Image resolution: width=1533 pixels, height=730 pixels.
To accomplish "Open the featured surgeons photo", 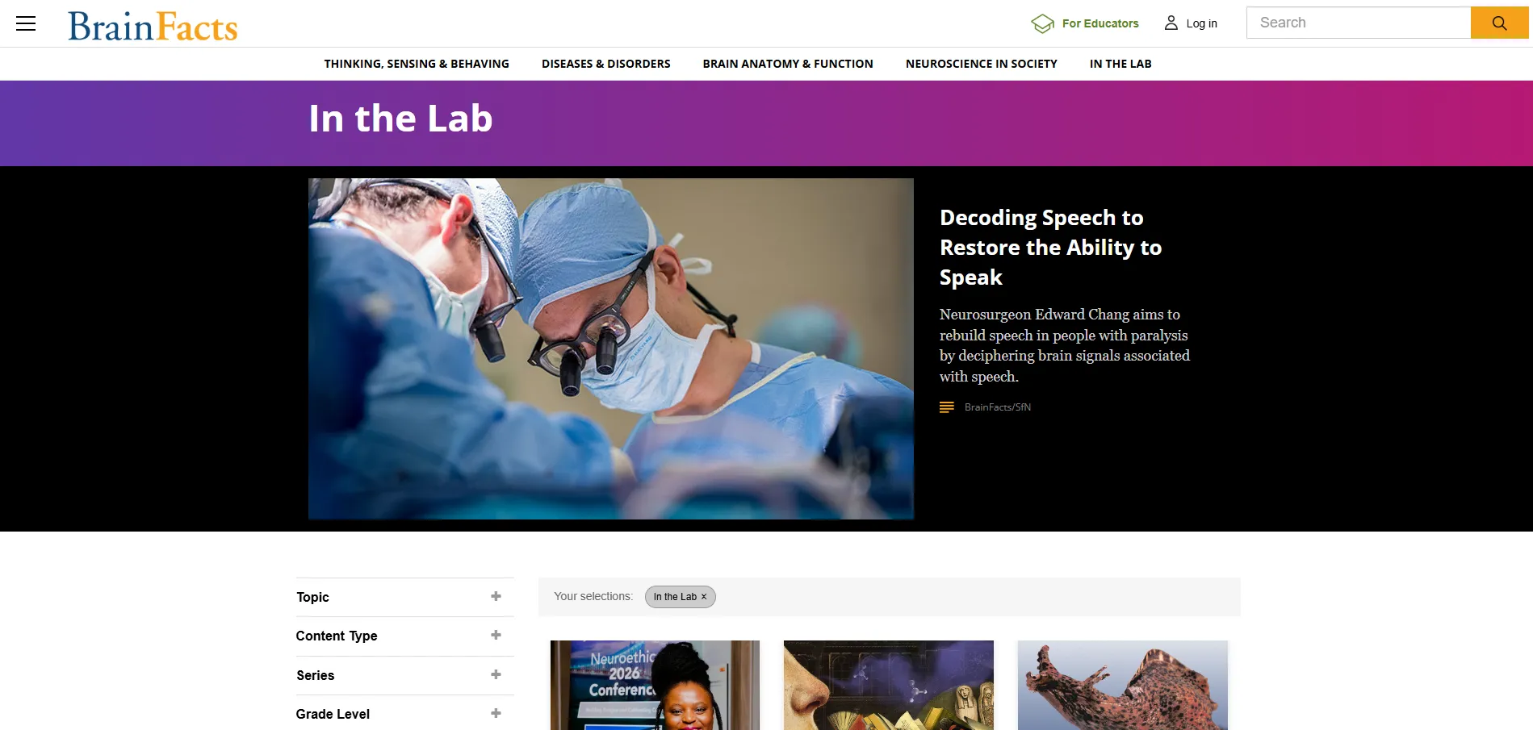I will click(611, 348).
